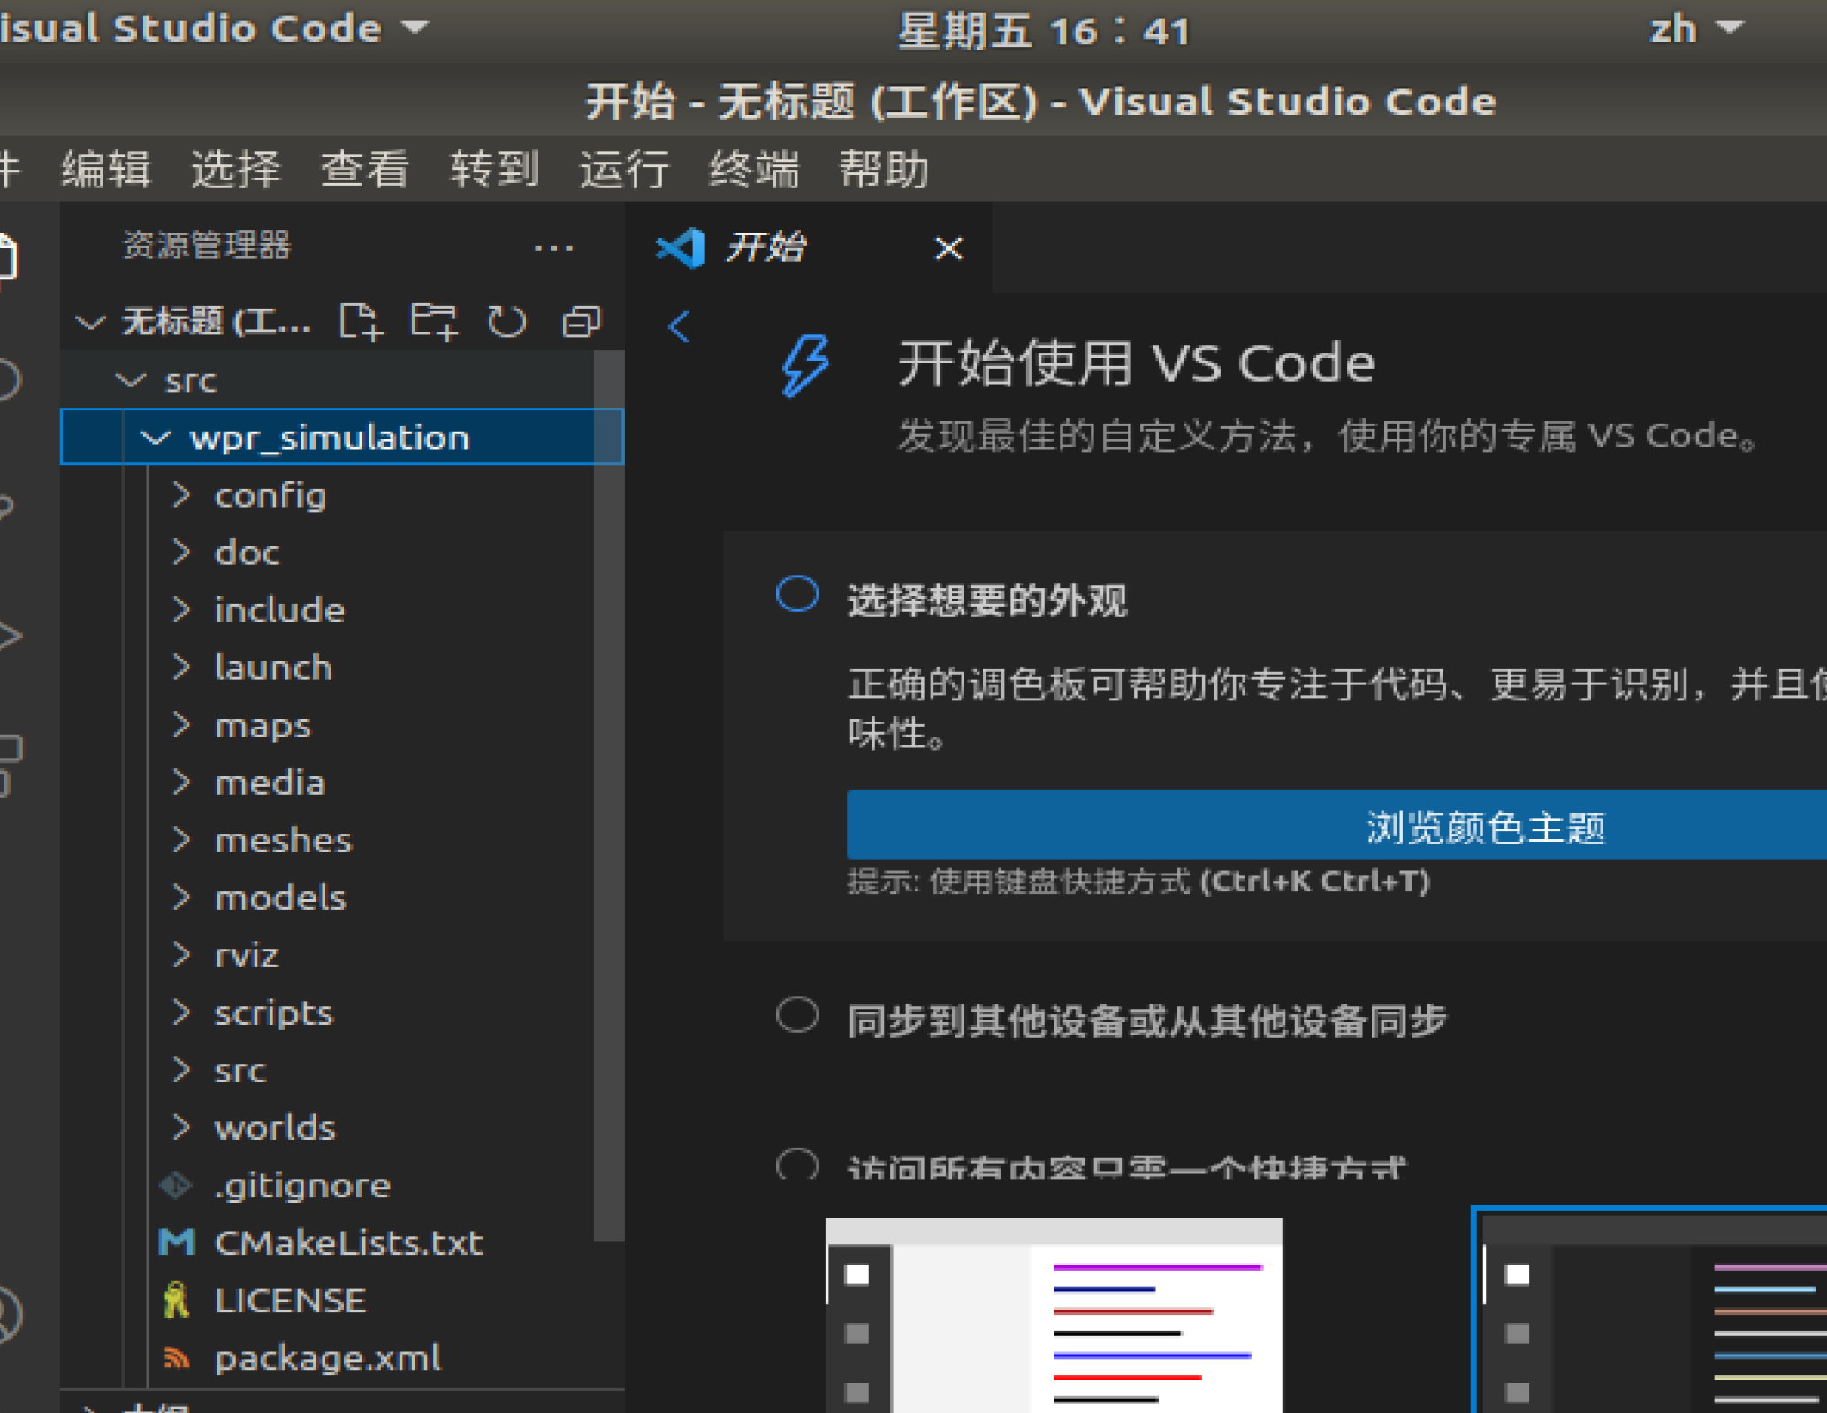Click the lightning bolt icon by the heading

(x=805, y=365)
